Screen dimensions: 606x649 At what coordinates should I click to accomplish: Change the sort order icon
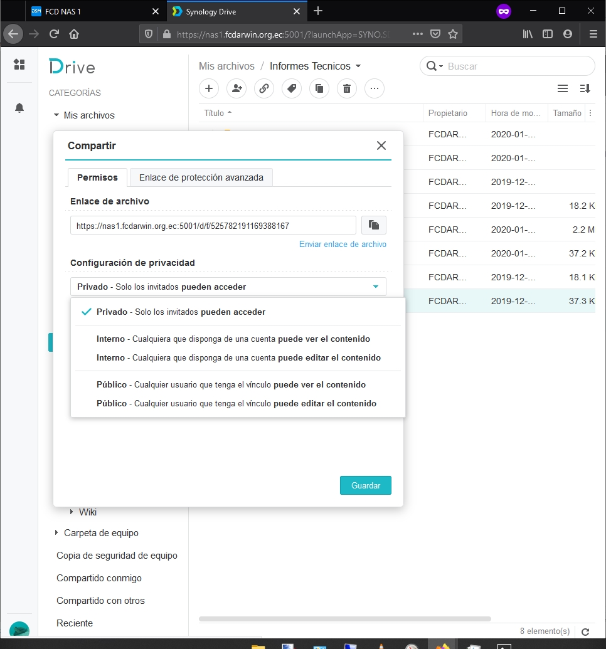585,88
